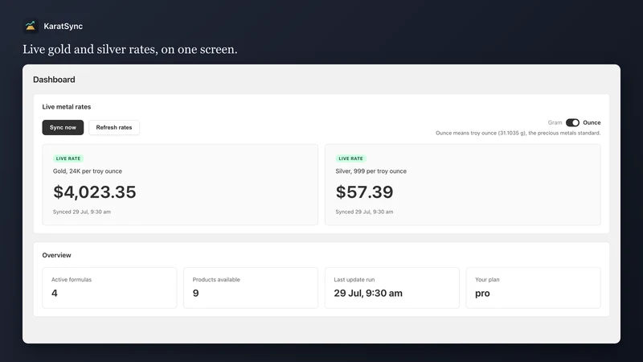Click the Dashboard heading

point(54,80)
